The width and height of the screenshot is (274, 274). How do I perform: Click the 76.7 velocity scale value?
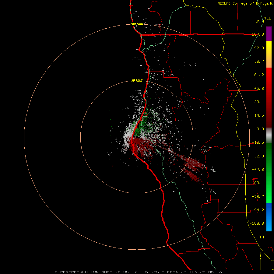[x=259, y=61]
